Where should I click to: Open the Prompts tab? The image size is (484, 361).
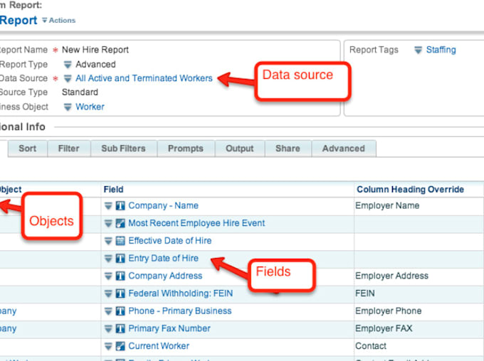186,149
